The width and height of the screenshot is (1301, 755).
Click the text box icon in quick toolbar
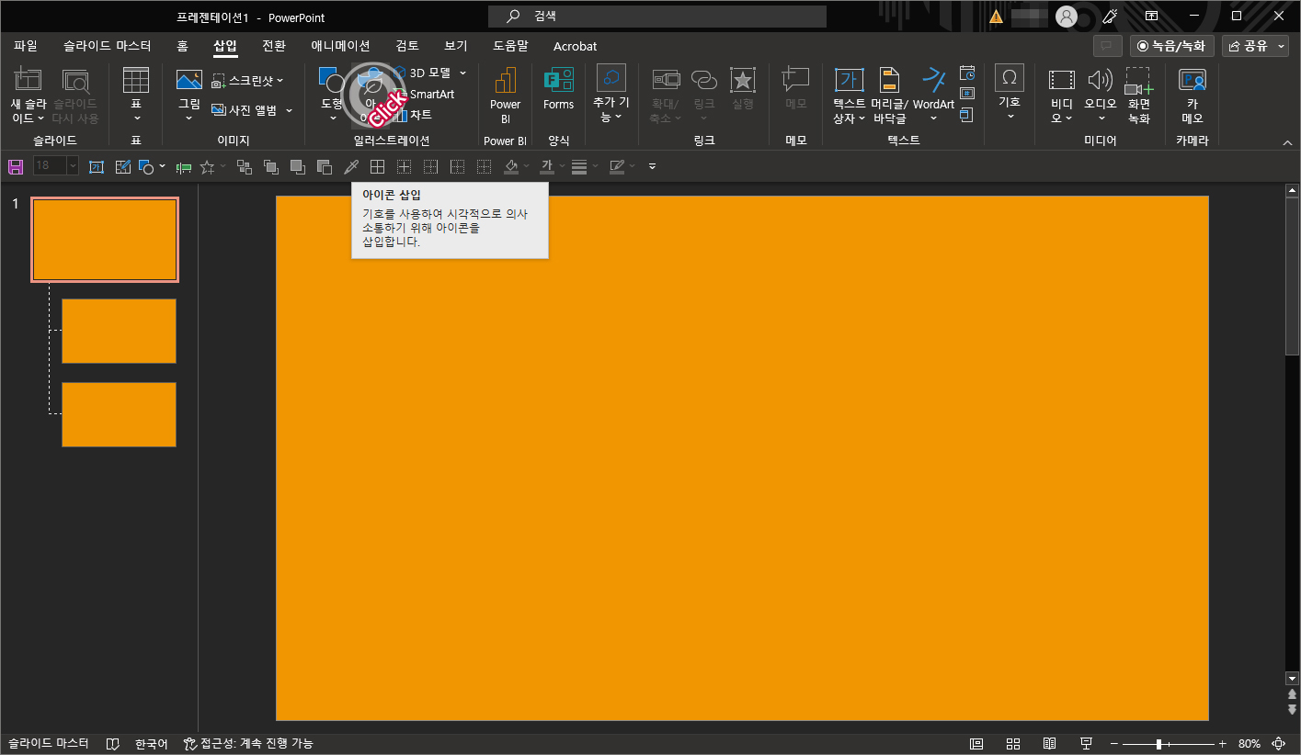tap(97, 166)
